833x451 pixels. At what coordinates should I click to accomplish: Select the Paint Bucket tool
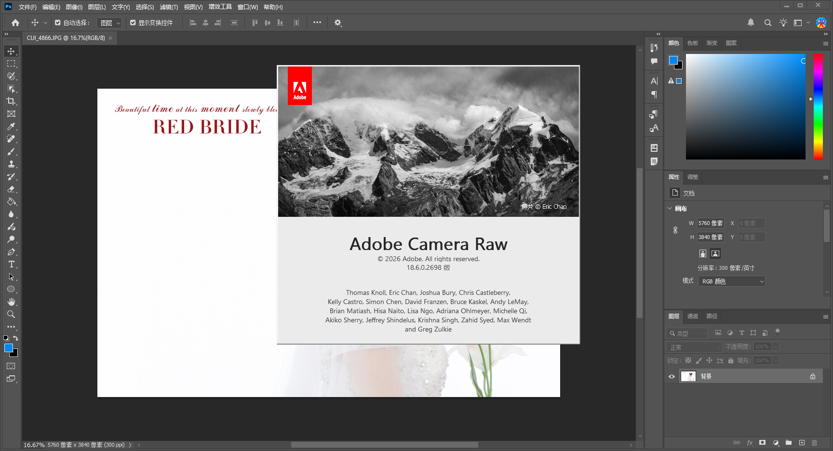11,201
